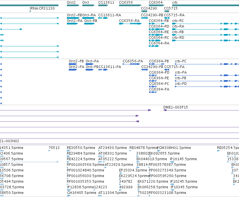Select protein Orct2-PB
This screenshot has width=239, height=197.
(x=73, y=64)
